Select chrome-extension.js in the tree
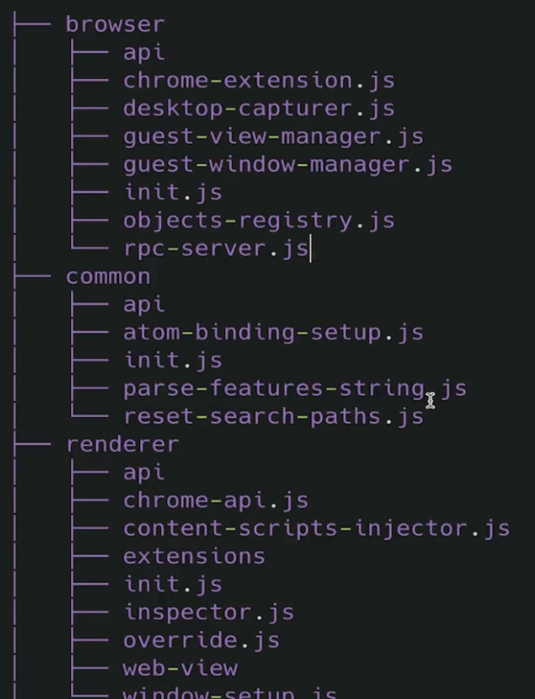The width and height of the screenshot is (535, 699). point(259,81)
